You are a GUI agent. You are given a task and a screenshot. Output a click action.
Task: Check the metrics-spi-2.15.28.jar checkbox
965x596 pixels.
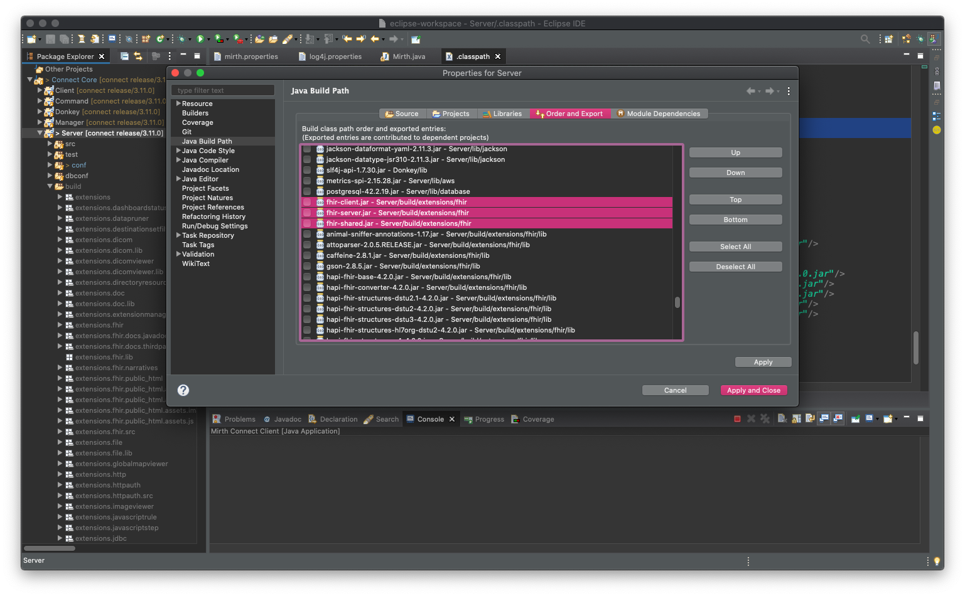click(x=307, y=181)
